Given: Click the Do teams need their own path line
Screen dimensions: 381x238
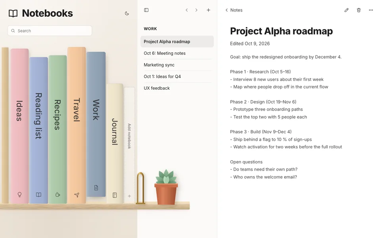Looking at the screenshot, I should click(264, 169).
